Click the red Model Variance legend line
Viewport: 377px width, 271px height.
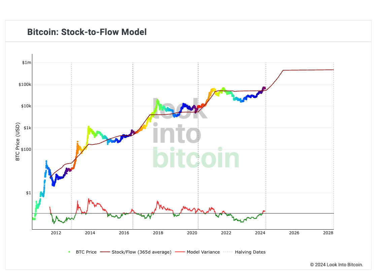point(180,252)
